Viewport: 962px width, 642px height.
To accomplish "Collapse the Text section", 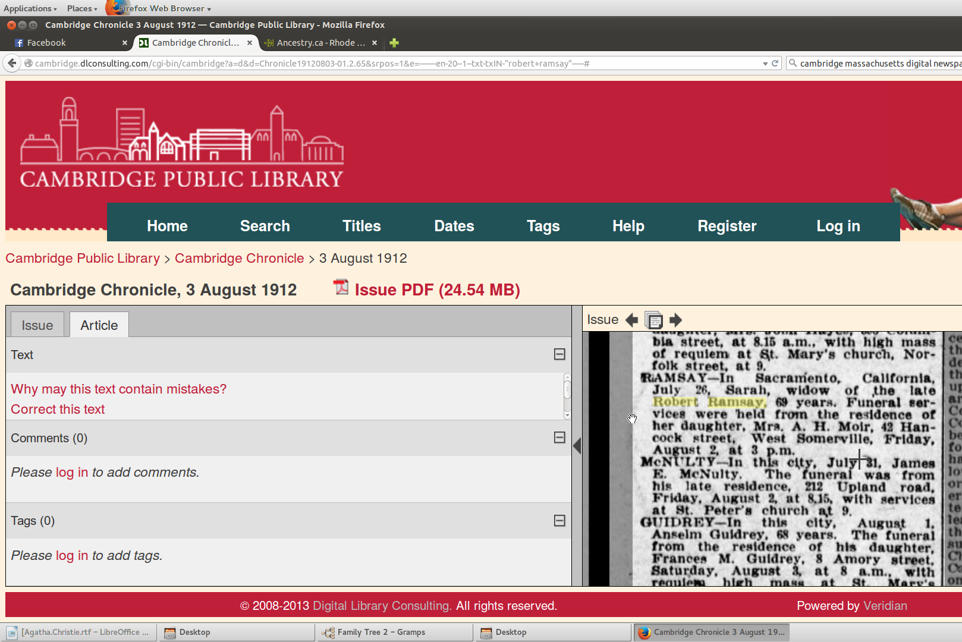I will pos(559,354).
